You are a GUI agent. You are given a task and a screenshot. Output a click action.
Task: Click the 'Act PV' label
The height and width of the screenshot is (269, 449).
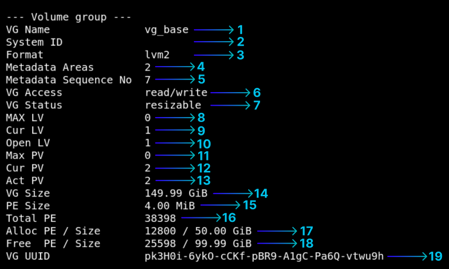pyautogui.click(x=24, y=181)
